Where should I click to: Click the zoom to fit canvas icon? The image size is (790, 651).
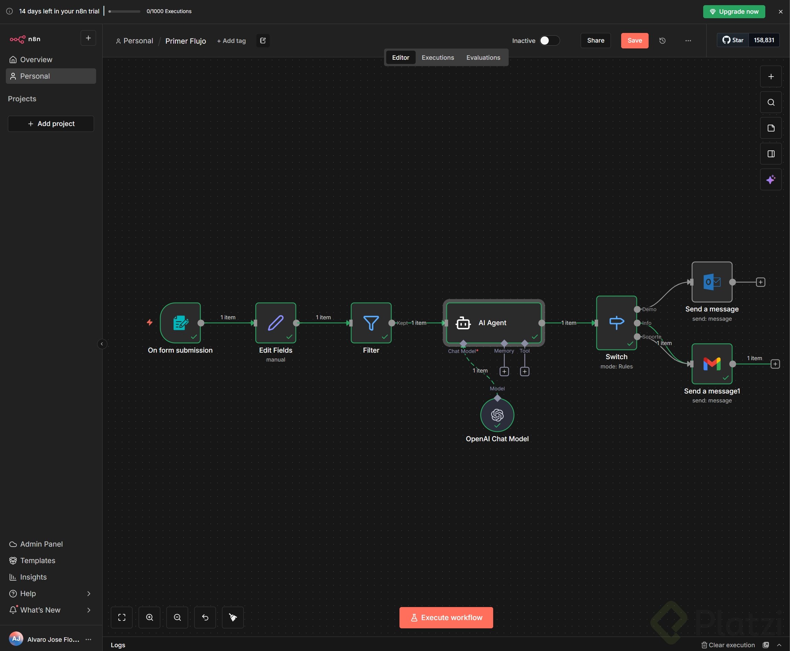122,617
